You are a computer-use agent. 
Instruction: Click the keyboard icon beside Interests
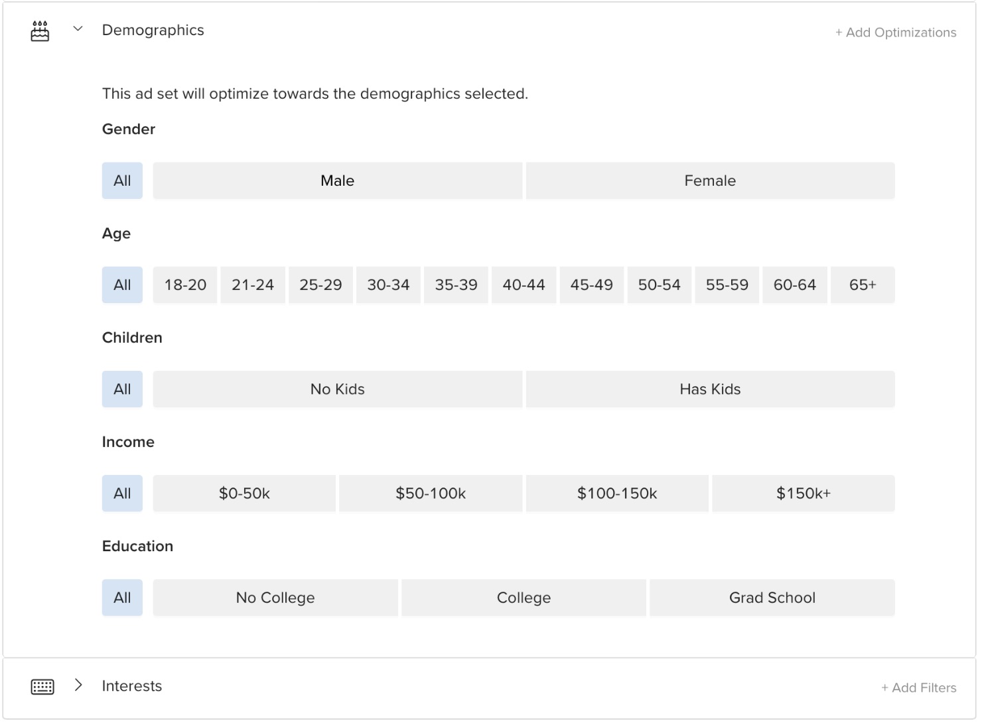42,686
